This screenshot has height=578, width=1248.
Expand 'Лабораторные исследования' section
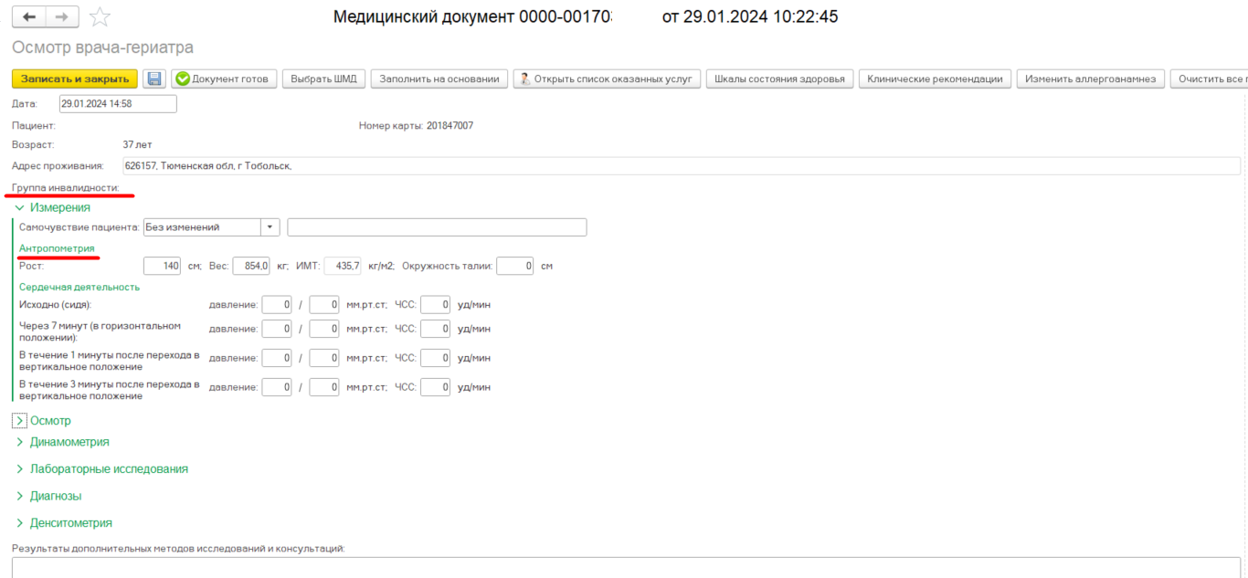coord(19,469)
